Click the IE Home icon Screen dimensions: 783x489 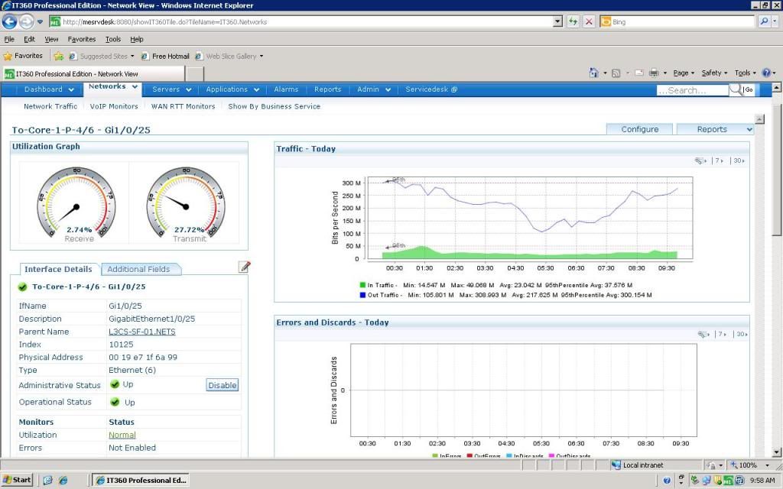593,73
